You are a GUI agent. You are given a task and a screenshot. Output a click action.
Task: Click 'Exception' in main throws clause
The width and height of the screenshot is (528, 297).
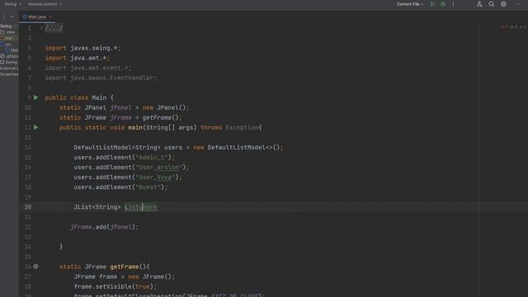point(242,128)
